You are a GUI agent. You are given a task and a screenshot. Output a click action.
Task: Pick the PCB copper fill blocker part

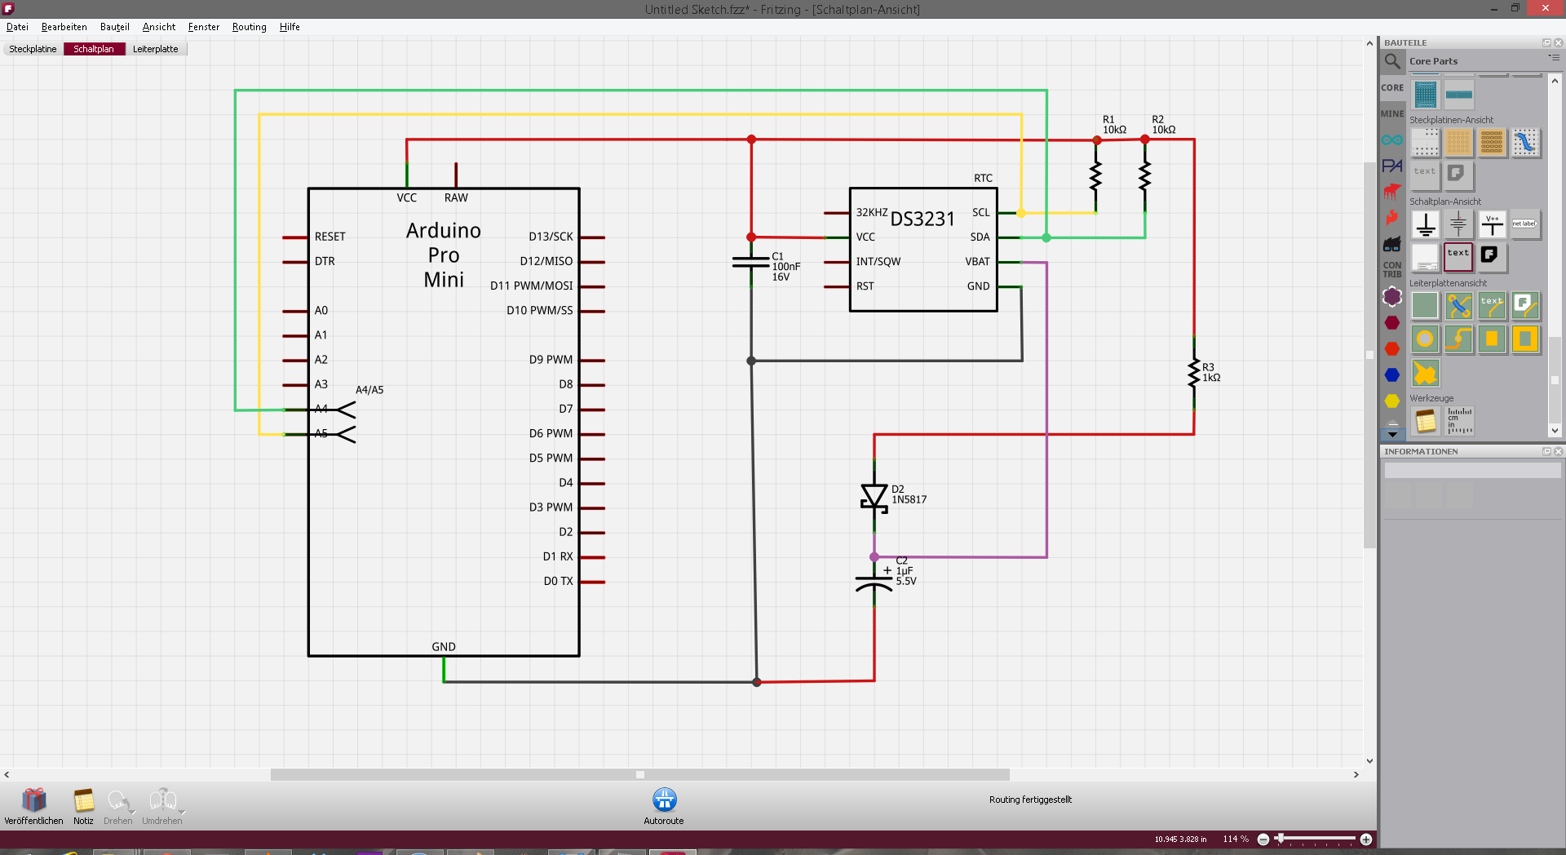pyautogui.click(x=1525, y=339)
